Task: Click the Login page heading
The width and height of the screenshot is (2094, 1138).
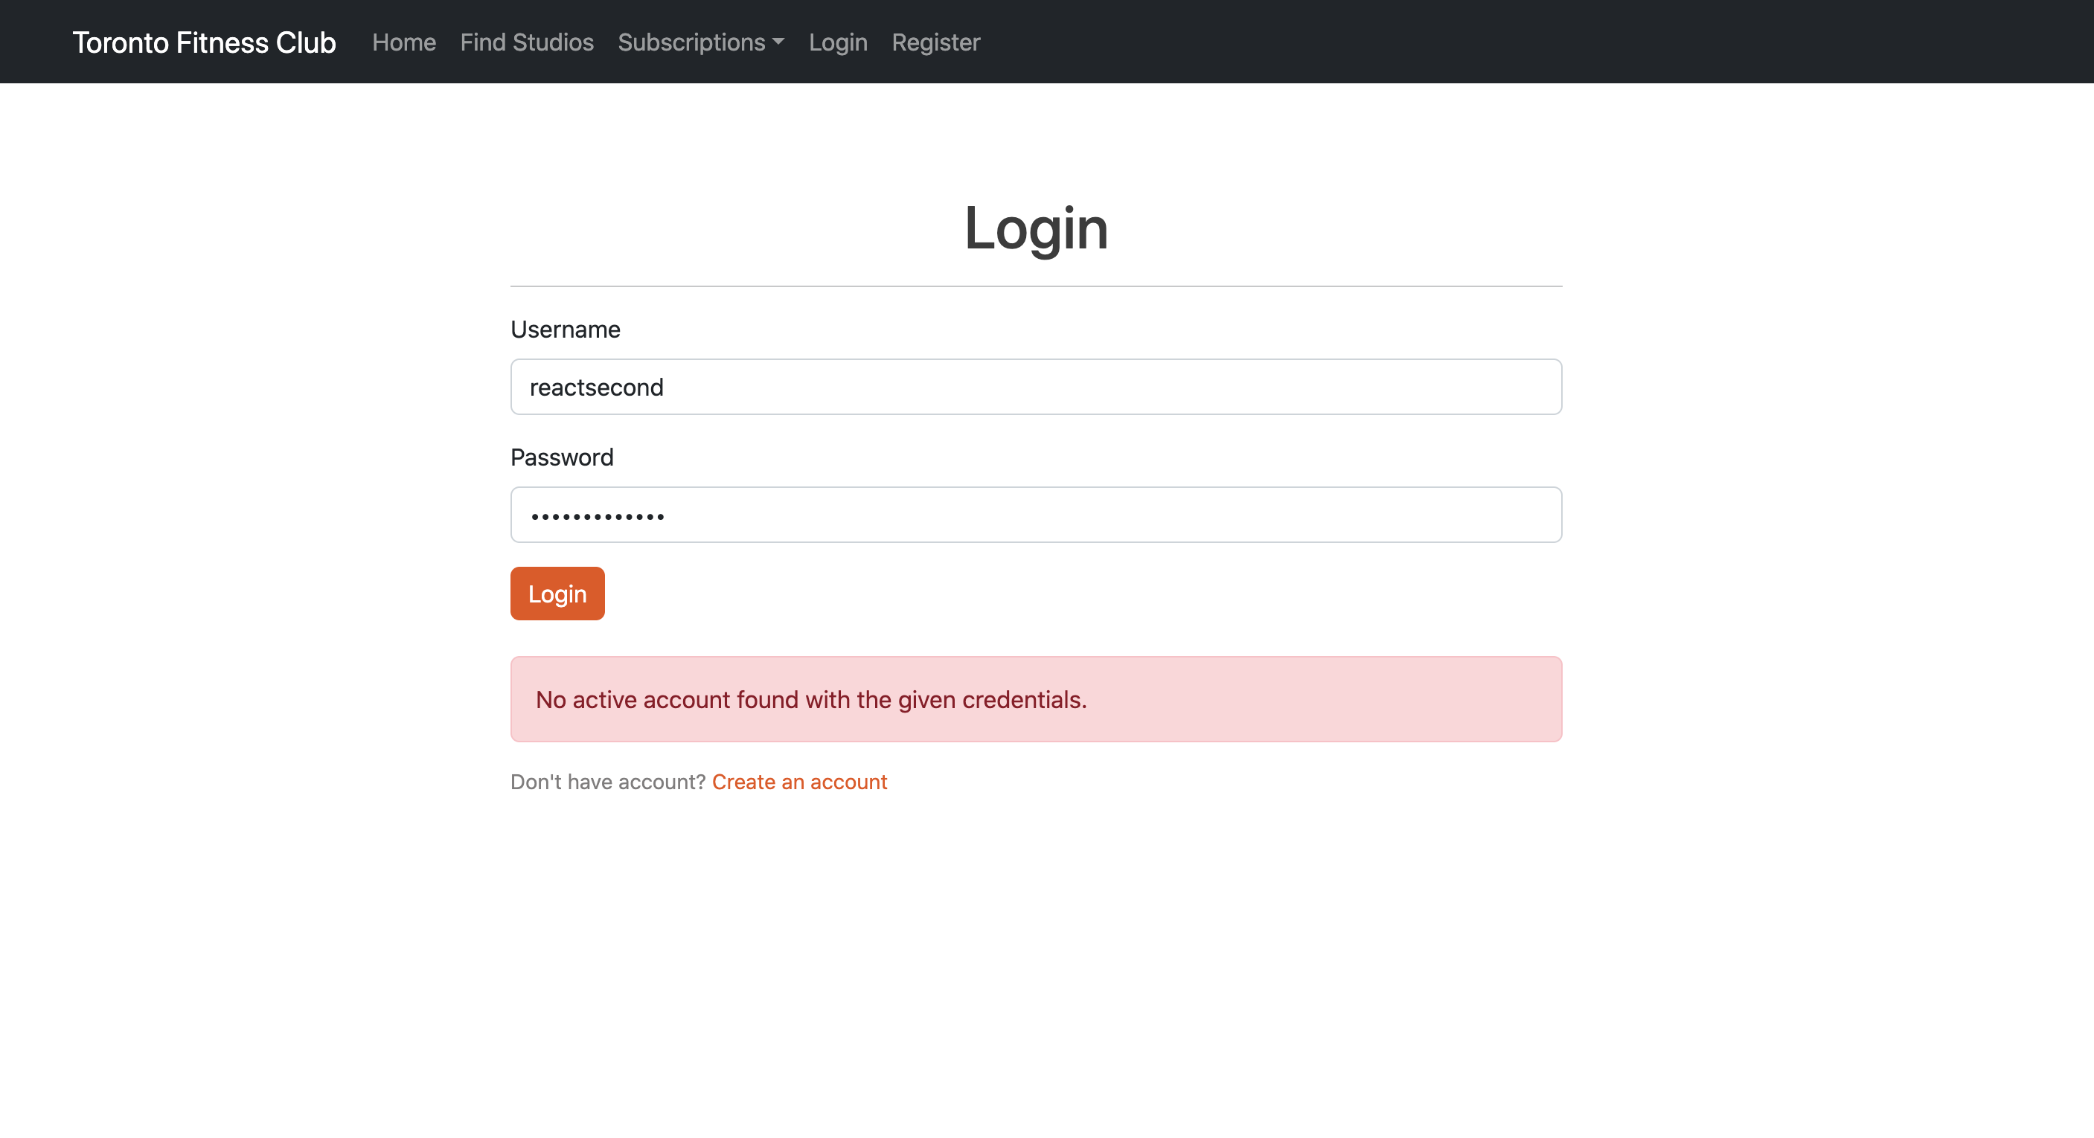Action: [1037, 228]
